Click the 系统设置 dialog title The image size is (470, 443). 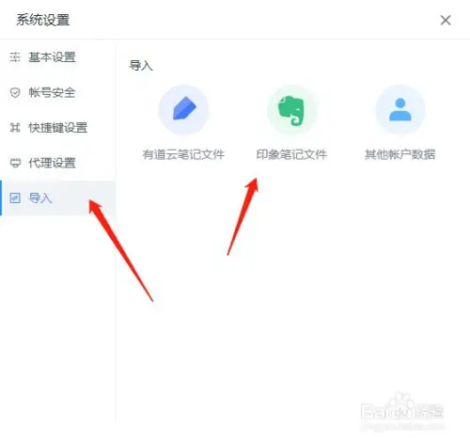pyautogui.click(x=43, y=20)
